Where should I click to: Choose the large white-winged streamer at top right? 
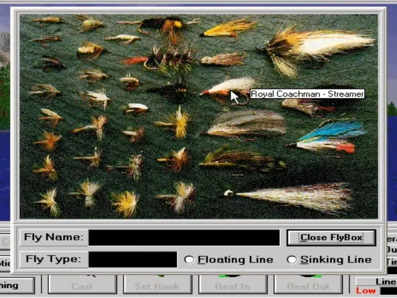[x=316, y=51]
